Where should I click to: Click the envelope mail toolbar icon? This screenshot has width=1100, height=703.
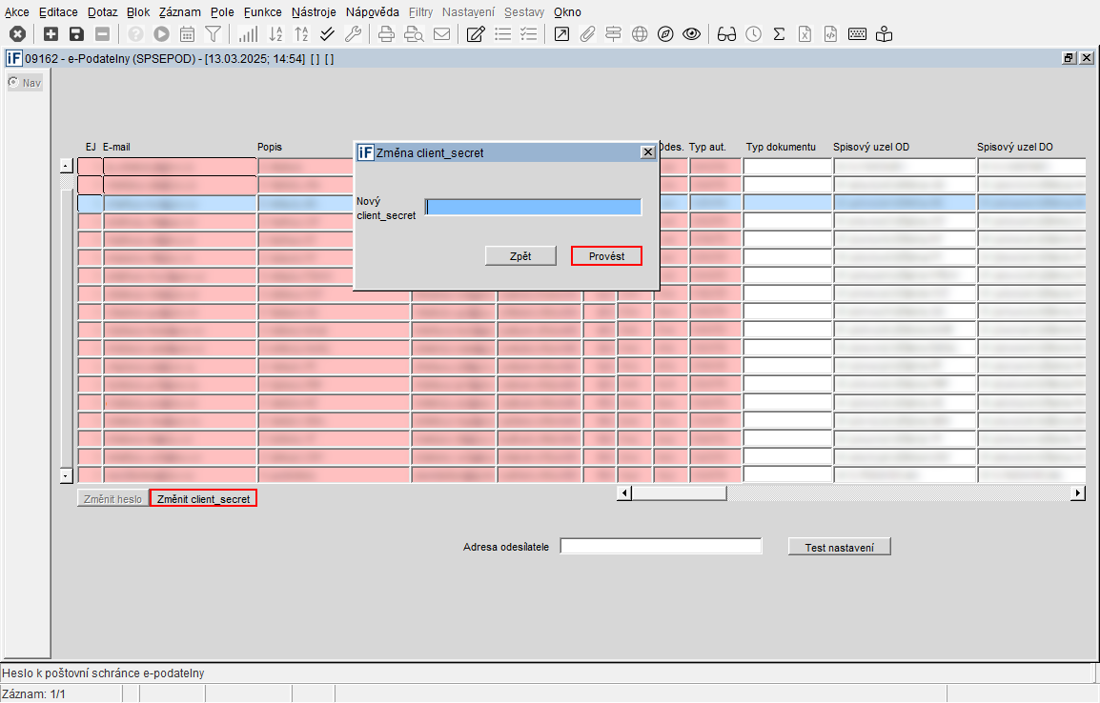442,33
